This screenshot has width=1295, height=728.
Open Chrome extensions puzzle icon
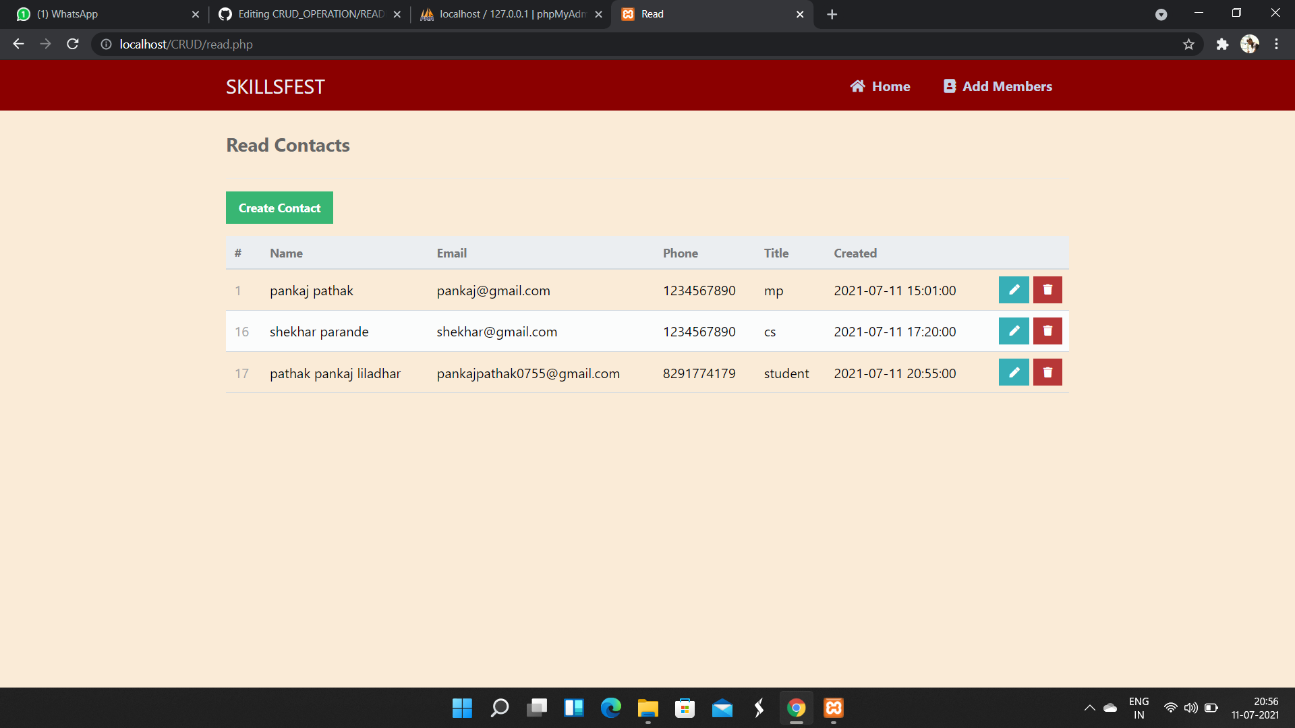tap(1222, 44)
